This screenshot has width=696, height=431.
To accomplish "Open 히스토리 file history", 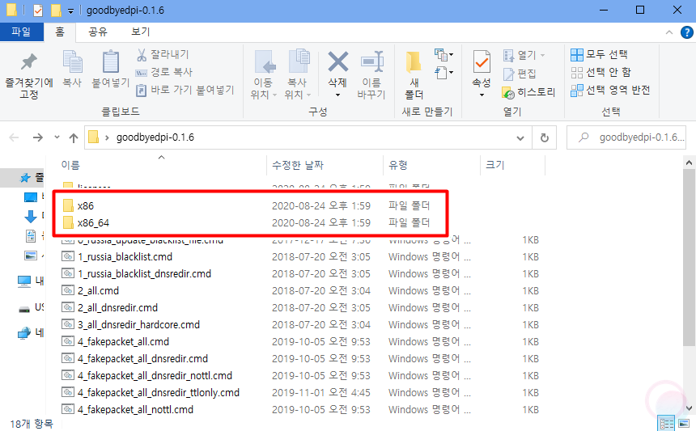I will pyautogui.click(x=528, y=92).
